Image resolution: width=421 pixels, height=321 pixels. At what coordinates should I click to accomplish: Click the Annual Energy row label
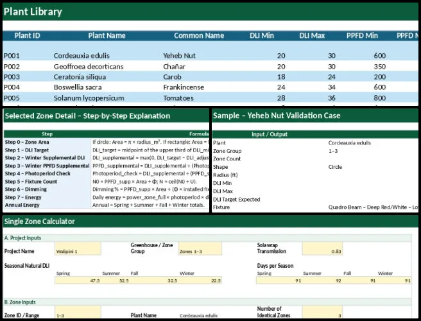pyautogui.click(x=22, y=205)
